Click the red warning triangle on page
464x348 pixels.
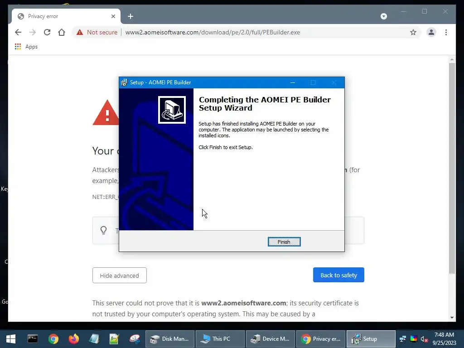pos(106,113)
